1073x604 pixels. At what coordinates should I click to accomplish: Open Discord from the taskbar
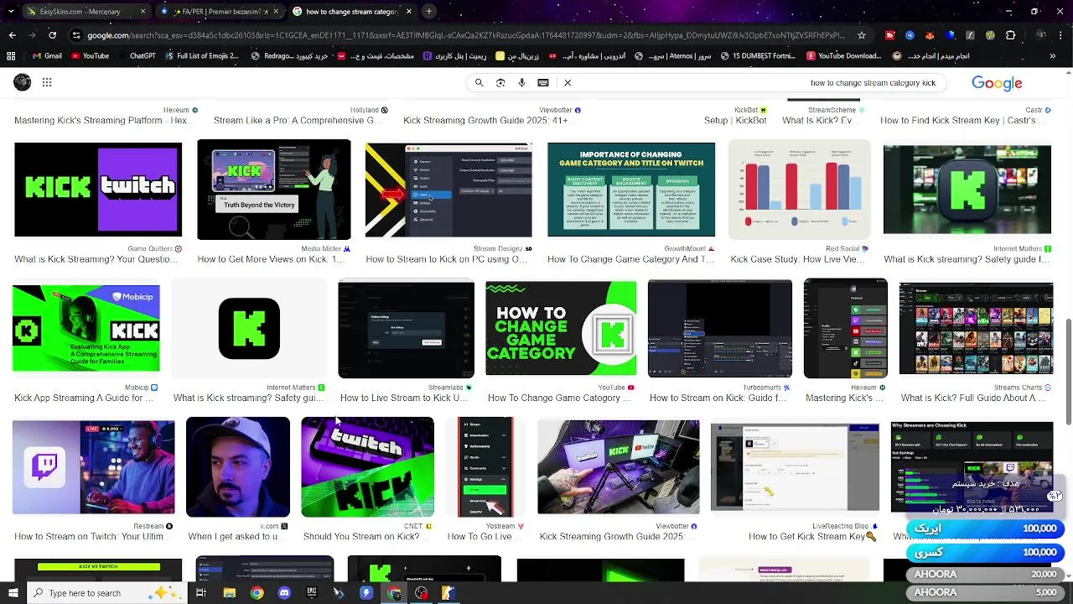click(284, 593)
